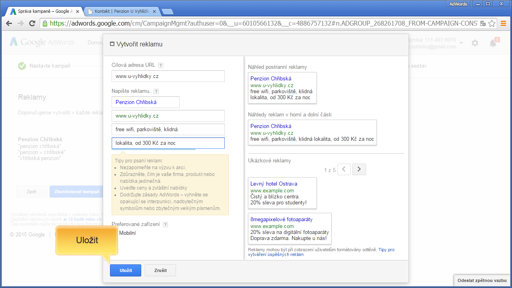512x288 pixels.
Task: Click the green lock icon in address bar
Action: click(45, 23)
